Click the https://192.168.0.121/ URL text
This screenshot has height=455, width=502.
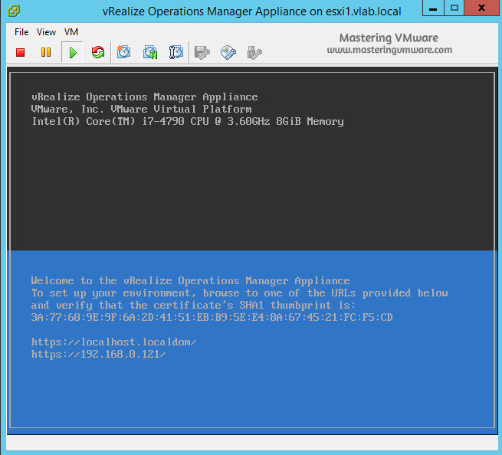coord(98,354)
